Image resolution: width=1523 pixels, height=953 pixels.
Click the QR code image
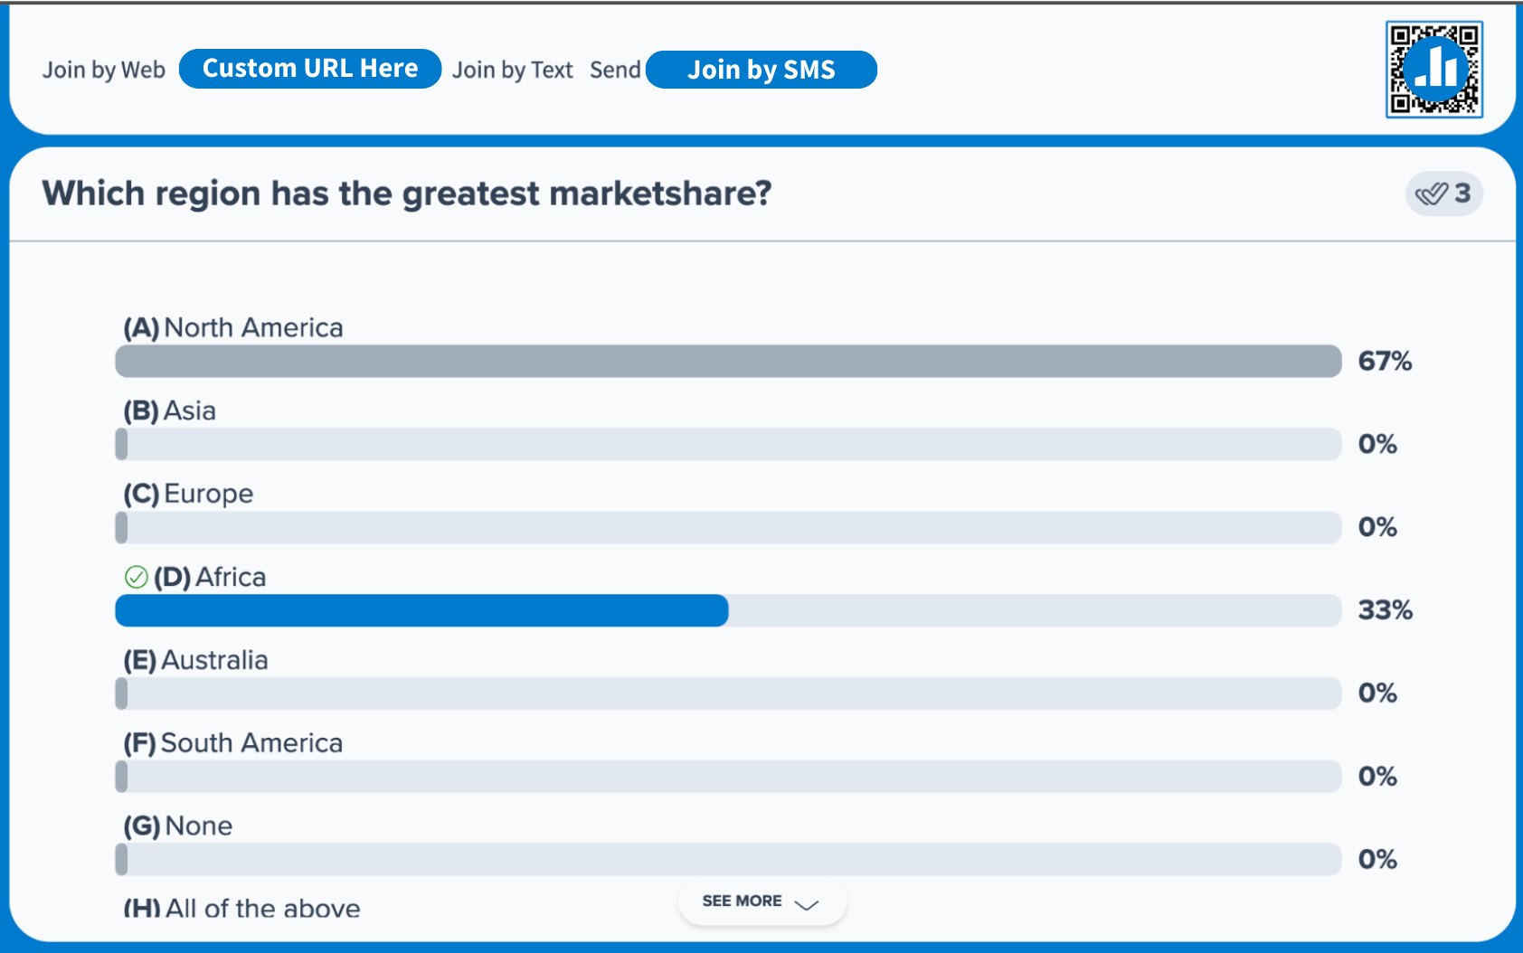pyautogui.click(x=1433, y=70)
